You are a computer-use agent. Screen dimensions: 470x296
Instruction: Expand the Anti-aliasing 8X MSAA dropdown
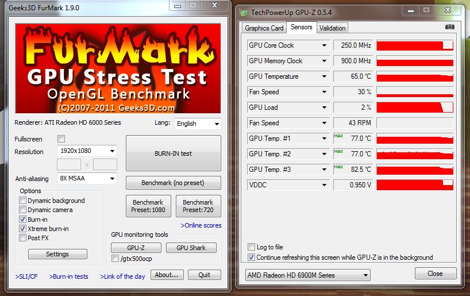click(87, 179)
